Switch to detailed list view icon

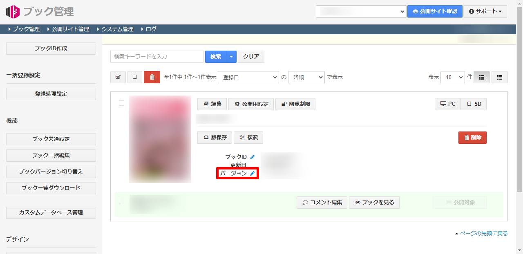click(x=499, y=77)
